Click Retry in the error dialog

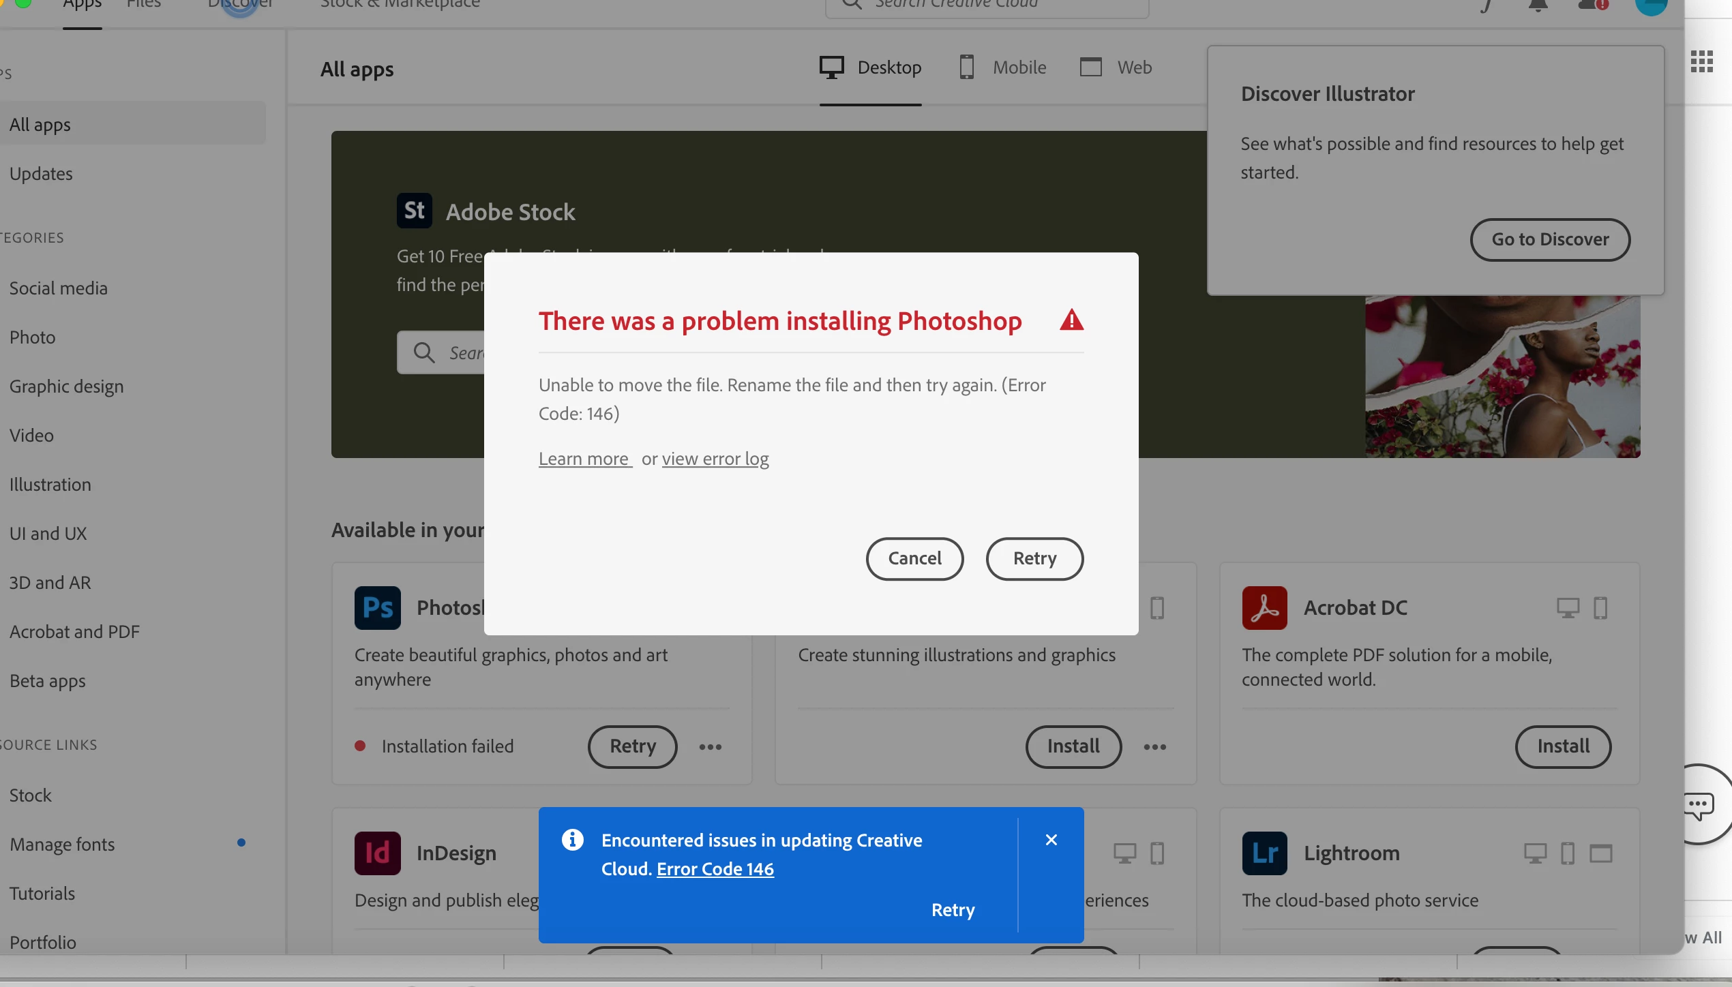(1034, 558)
